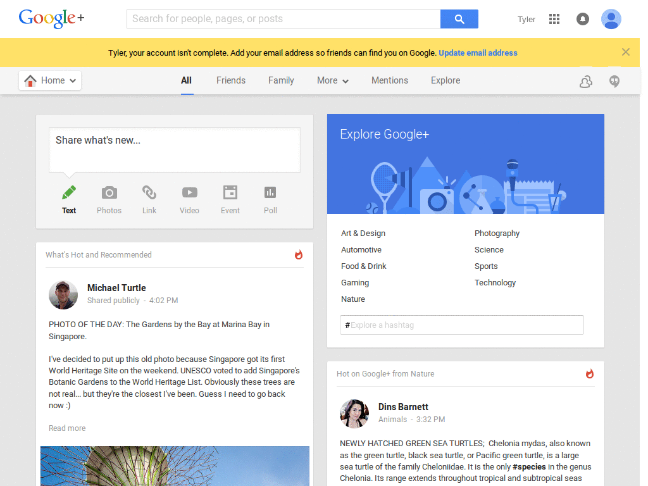This screenshot has width=648, height=486.
Task: Open the Automotive category
Action: pos(361,249)
